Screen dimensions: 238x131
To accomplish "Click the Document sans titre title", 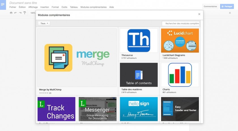I will coord(23,3).
